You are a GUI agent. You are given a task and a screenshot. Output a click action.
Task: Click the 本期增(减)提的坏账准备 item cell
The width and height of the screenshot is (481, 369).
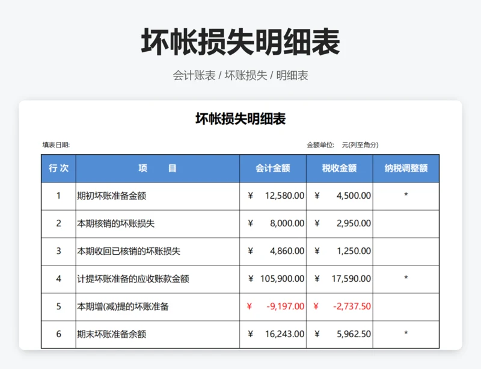pyautogui.click(x=158, y=306)
